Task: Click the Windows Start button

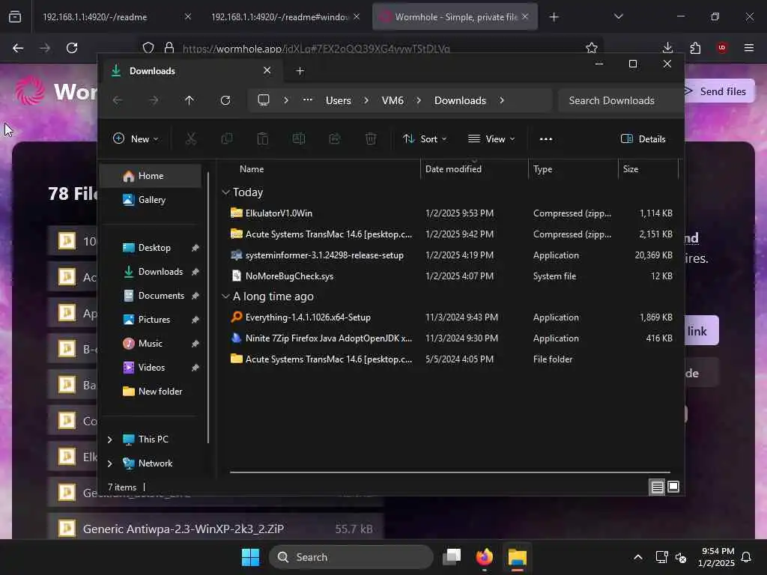Action: (x=250, y=557)
